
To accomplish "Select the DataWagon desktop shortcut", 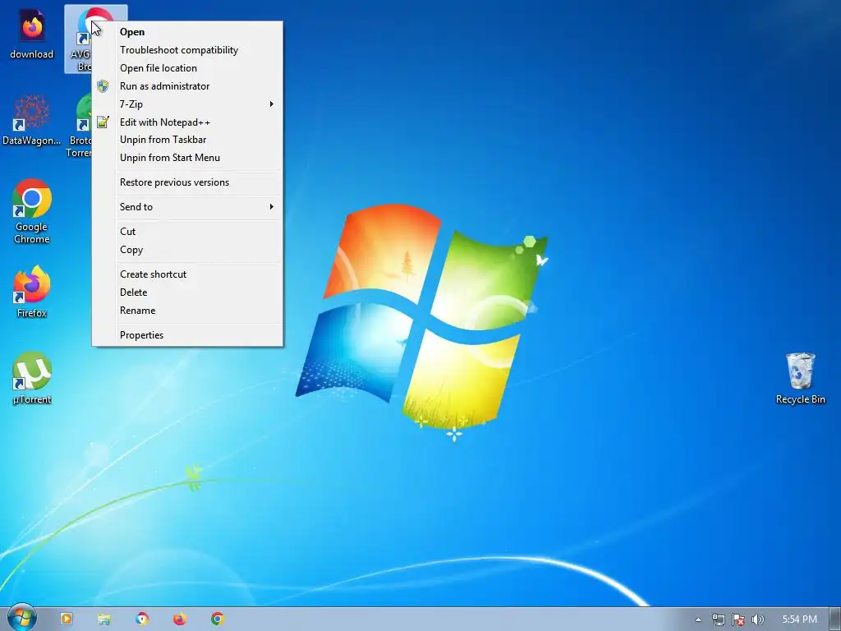I will [x=32, y=120].
